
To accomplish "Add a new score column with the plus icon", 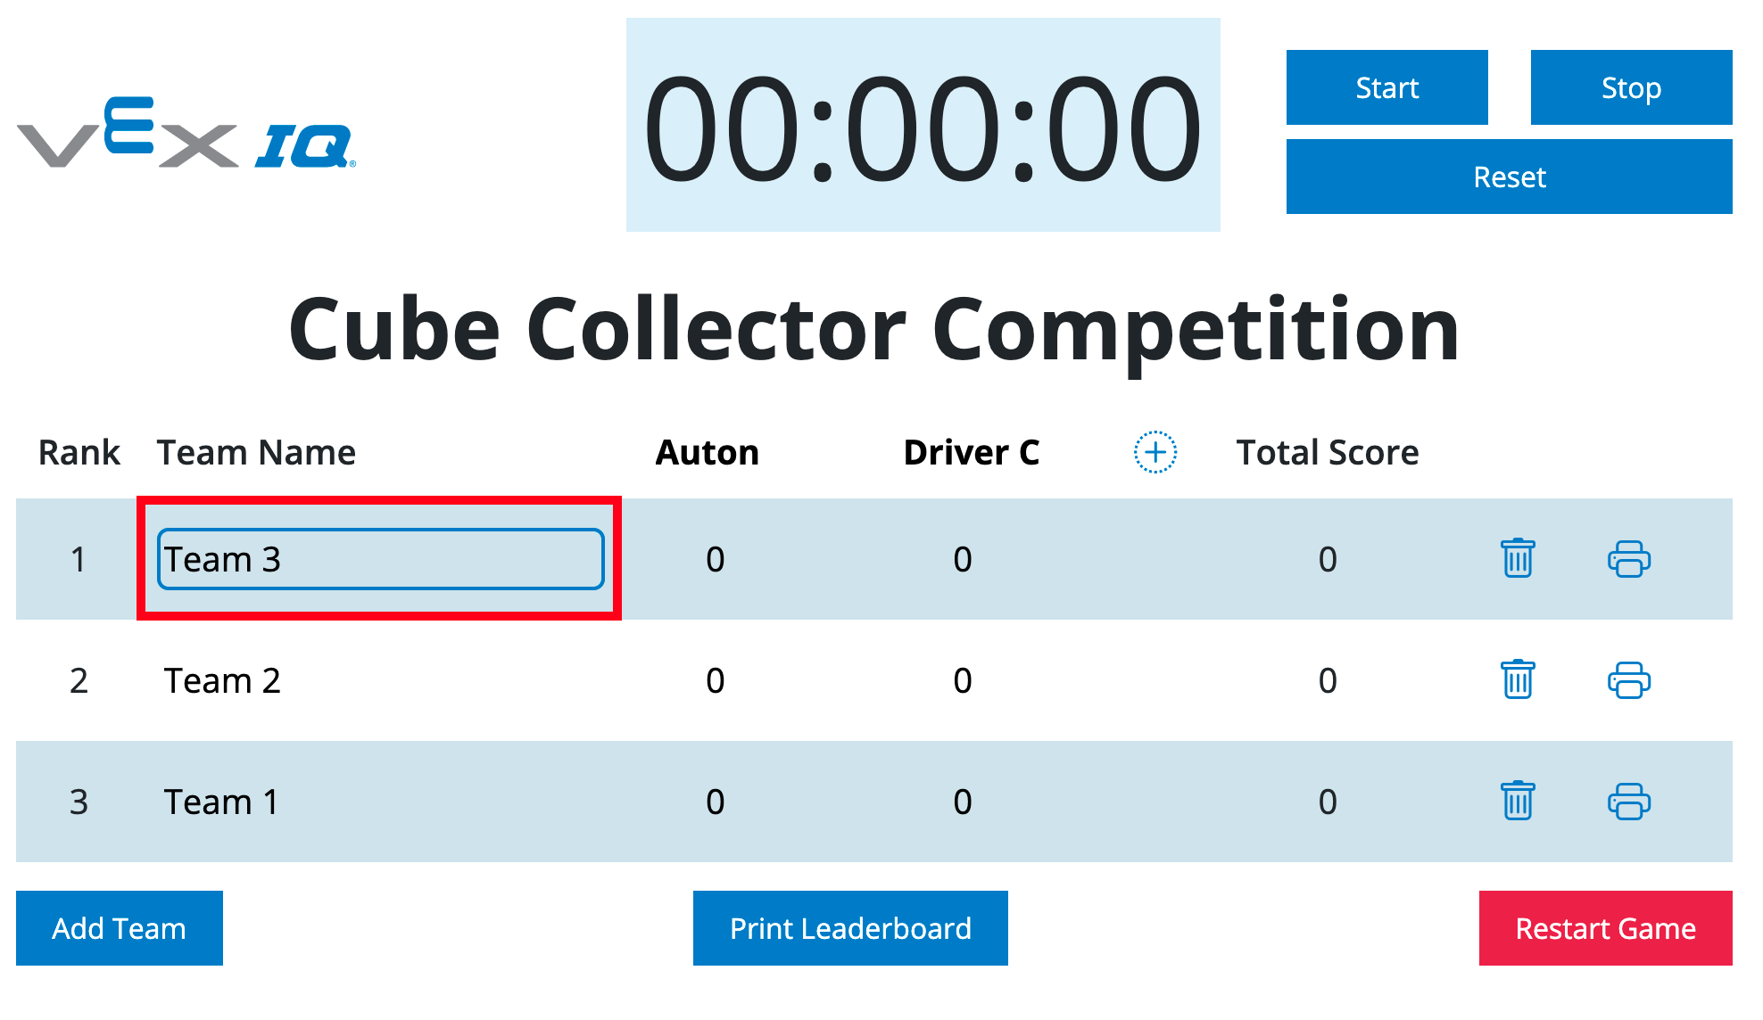I will click(x=1155, y=452).
